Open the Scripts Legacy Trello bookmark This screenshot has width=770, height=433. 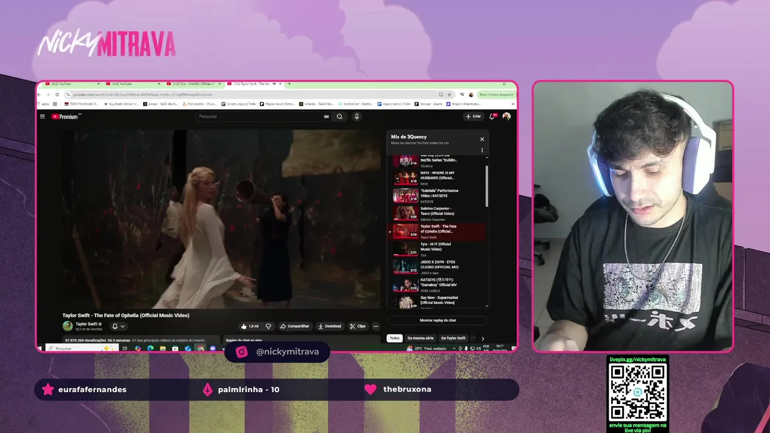point(239,104)
